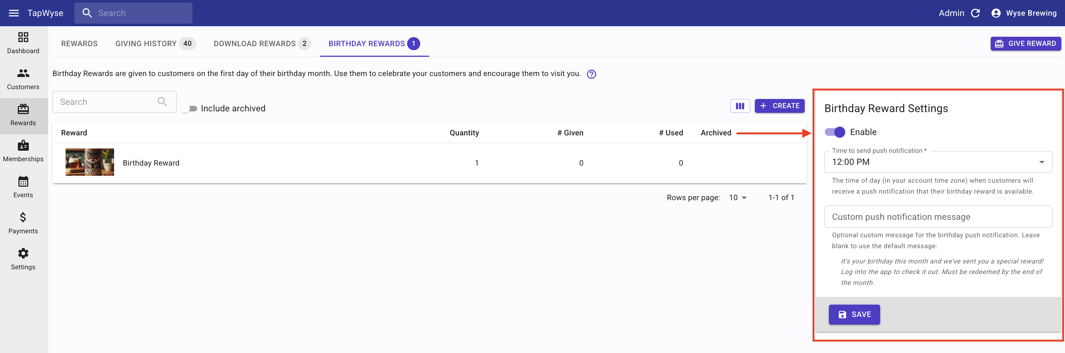Click the Create button
Viewport: 1065px width, 353px height.
pos(779,106)
